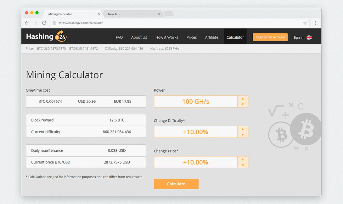
Task: Click the address bar URL hashing24.com/calculator
Action: pos(81,23)
